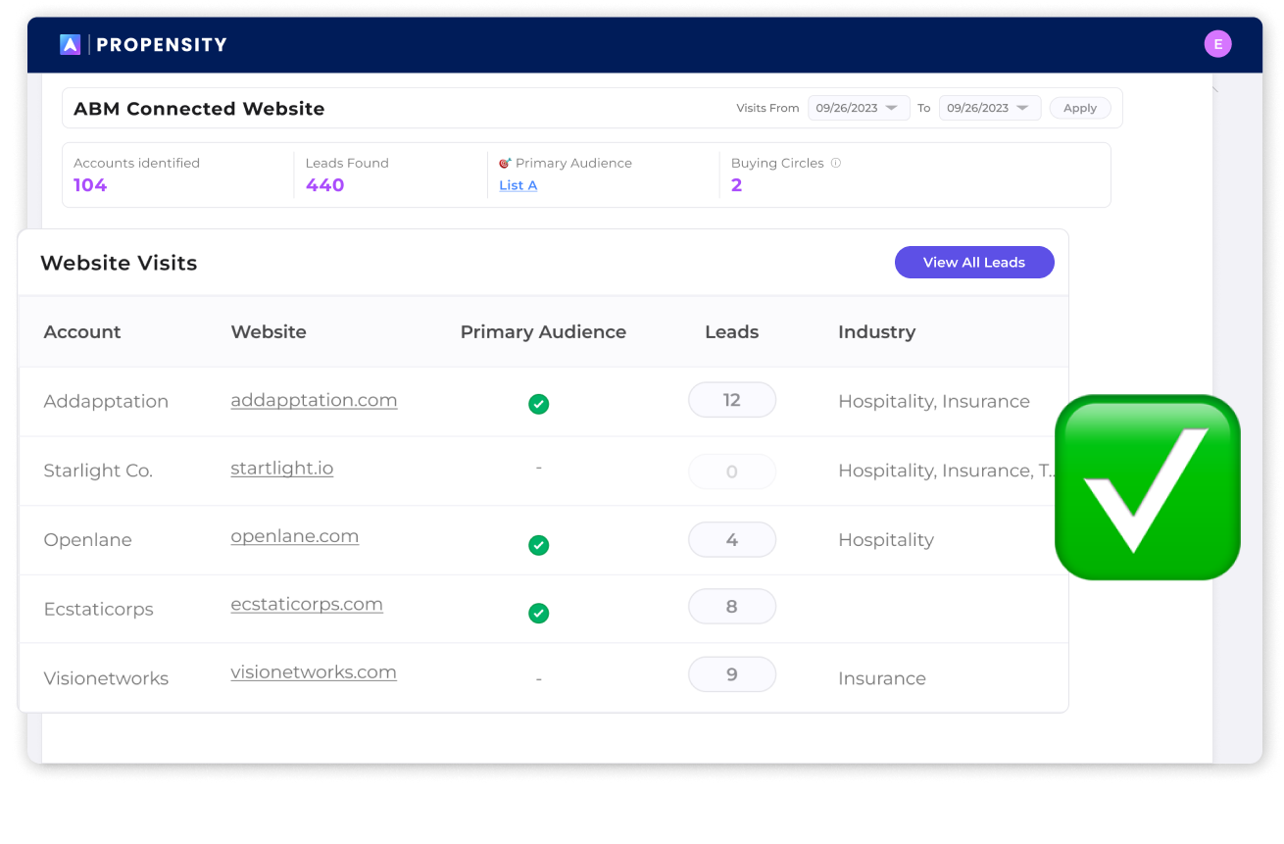Toggle Addapptation's Primary Audience checkmark
Screen dimensions: 1284x844
tap(538, 404)
